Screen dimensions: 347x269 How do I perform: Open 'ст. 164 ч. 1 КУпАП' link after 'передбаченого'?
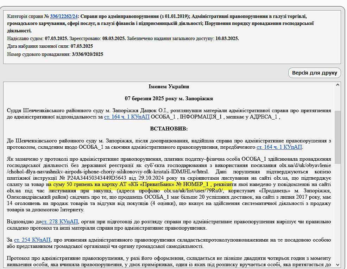point(279,147)
